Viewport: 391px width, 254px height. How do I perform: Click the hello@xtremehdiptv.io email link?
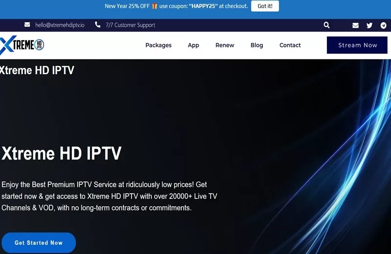60,25
